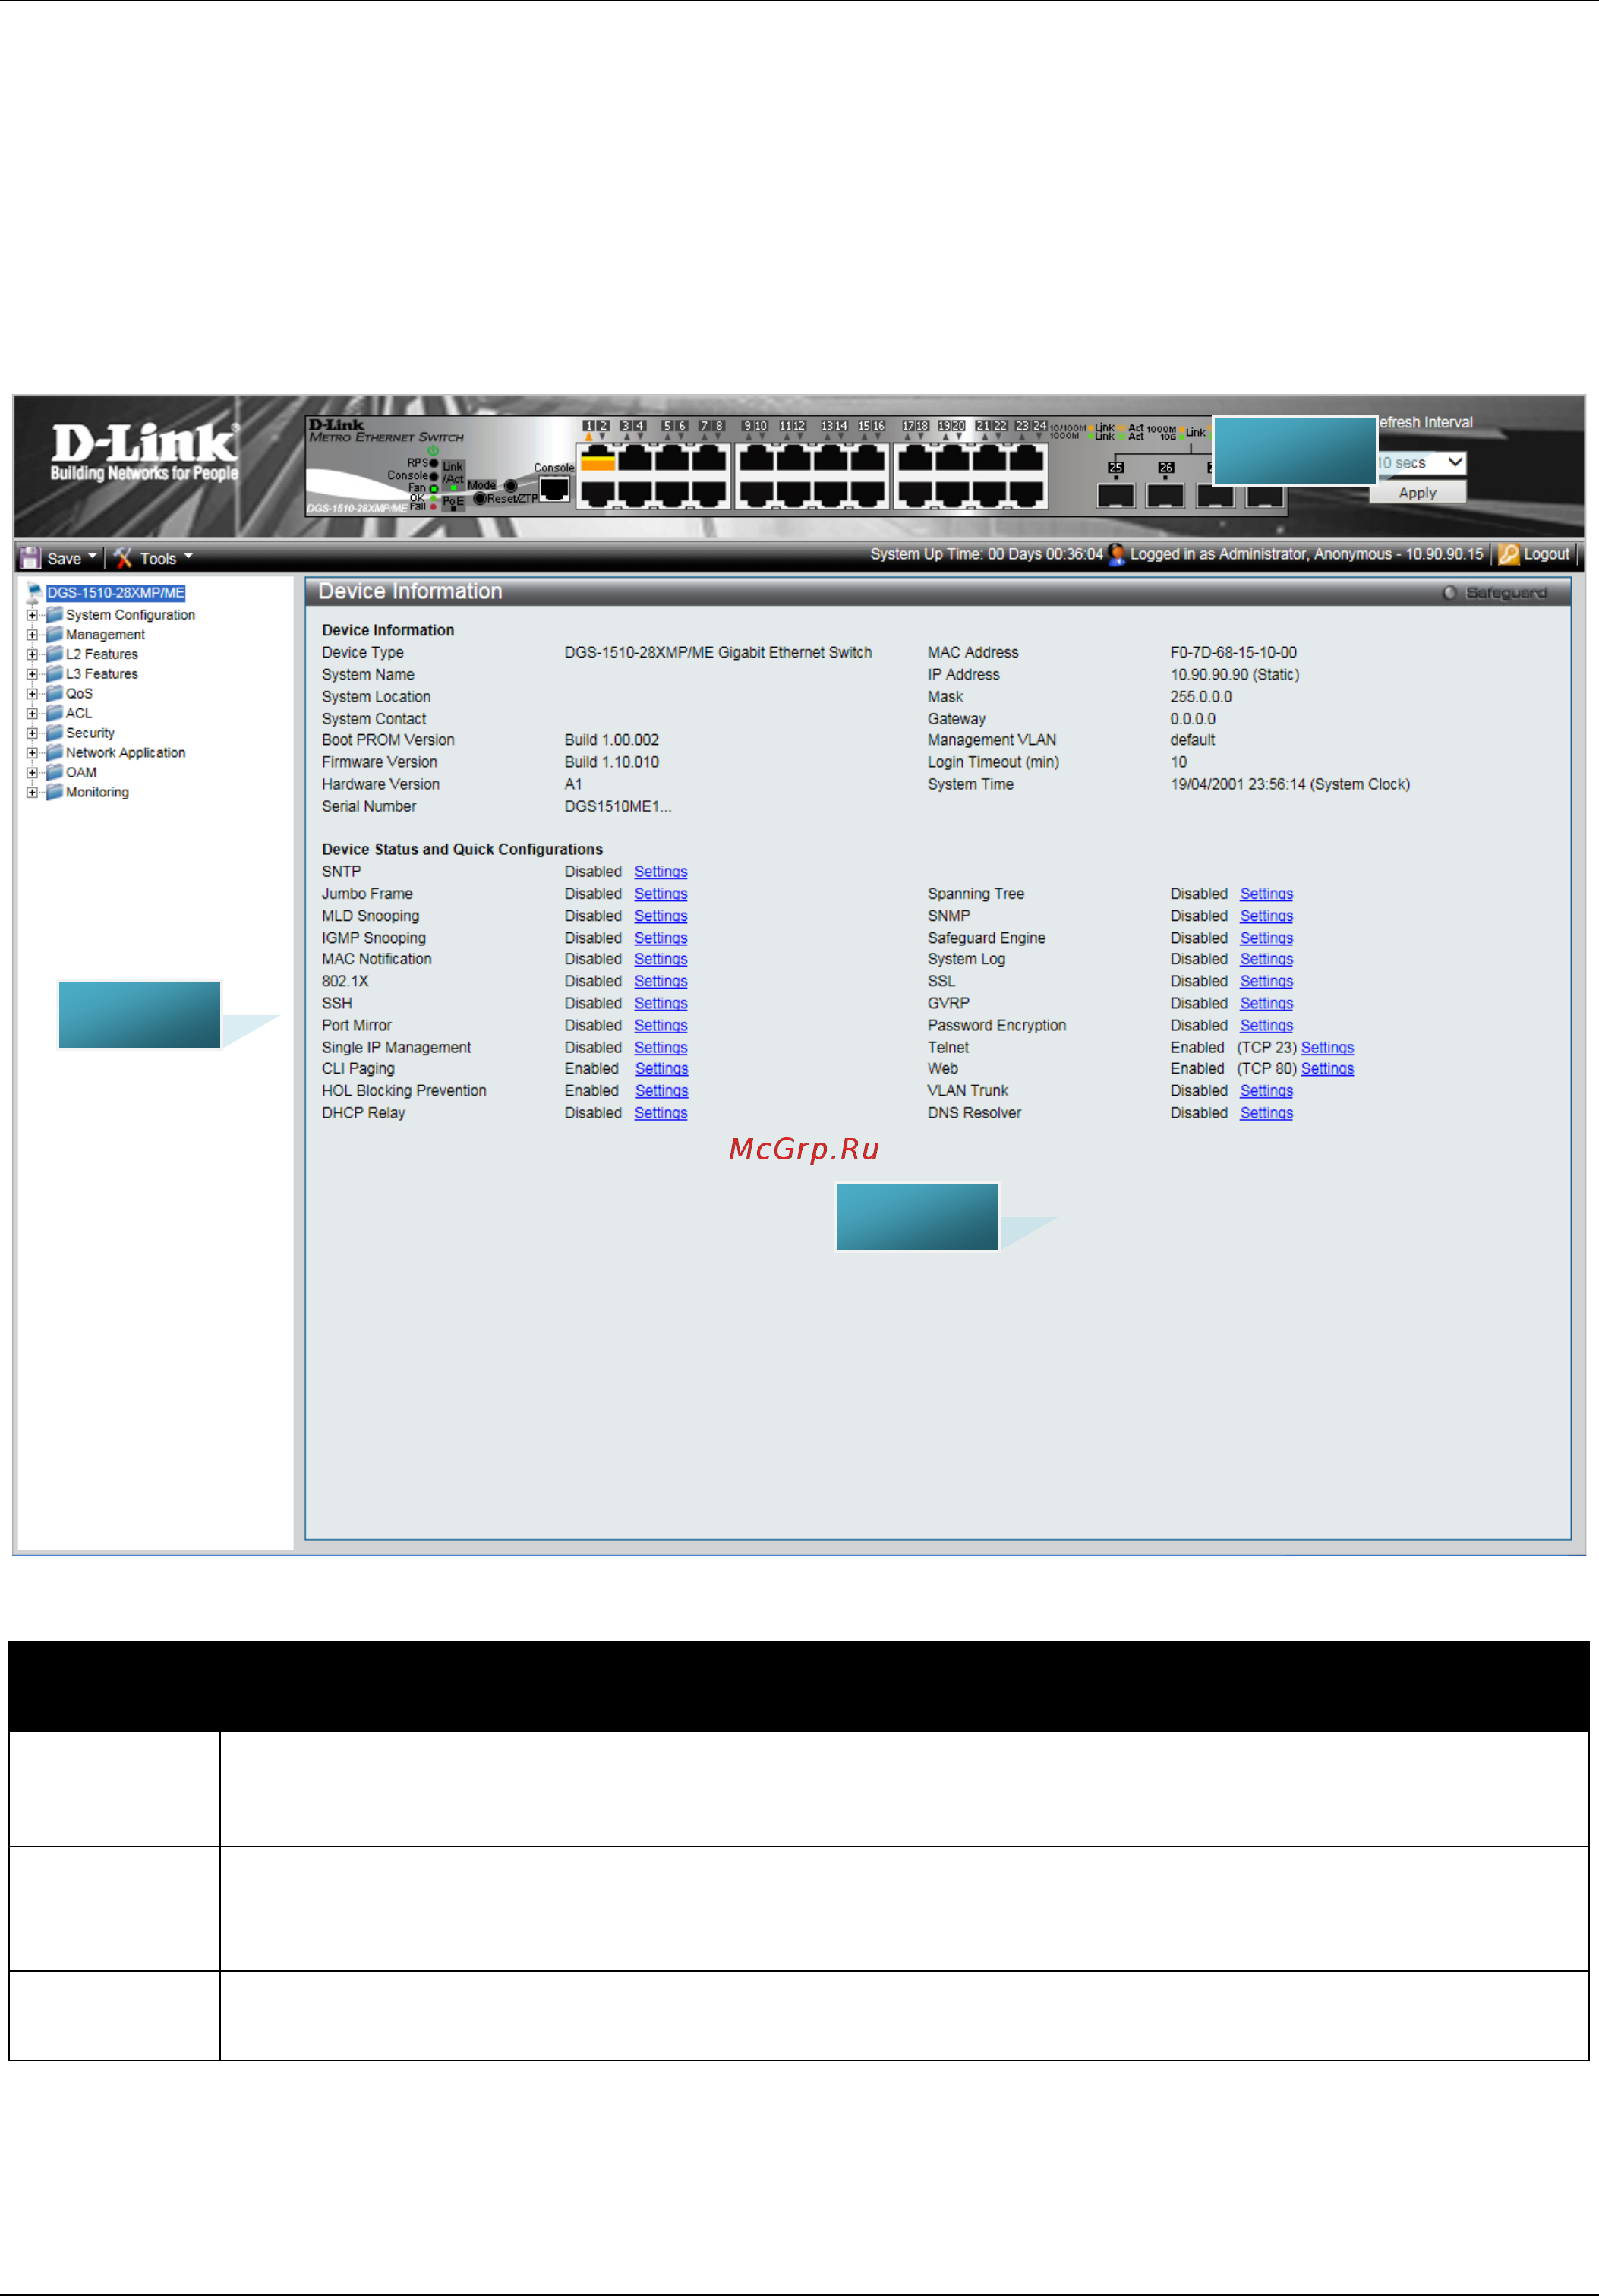Open DNS Resolver Settings link
1599x2296 pixels.
[x=1266, y=1113]
